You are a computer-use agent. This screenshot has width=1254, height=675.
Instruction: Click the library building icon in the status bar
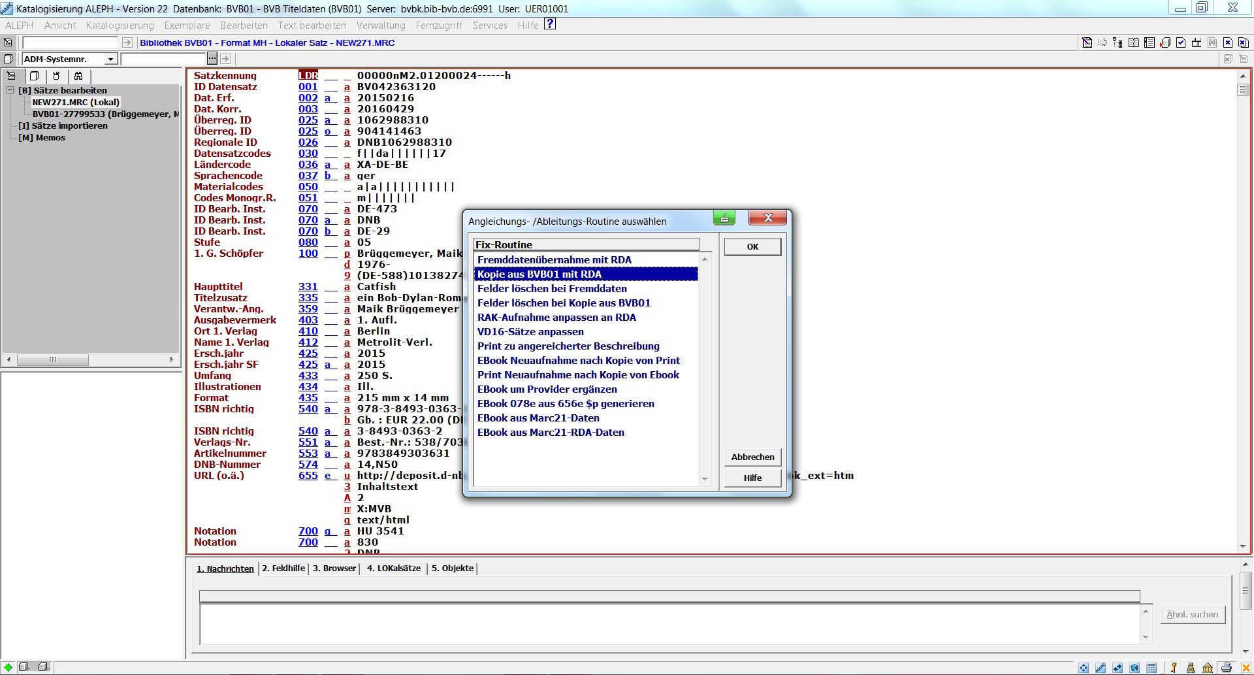[x=1208, y=668]
